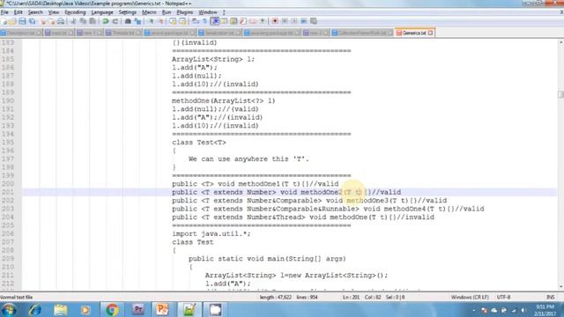Toggle synchronized horizontal scrolling
The width and height of the screenshot is (564, 317).
[182, 21]
